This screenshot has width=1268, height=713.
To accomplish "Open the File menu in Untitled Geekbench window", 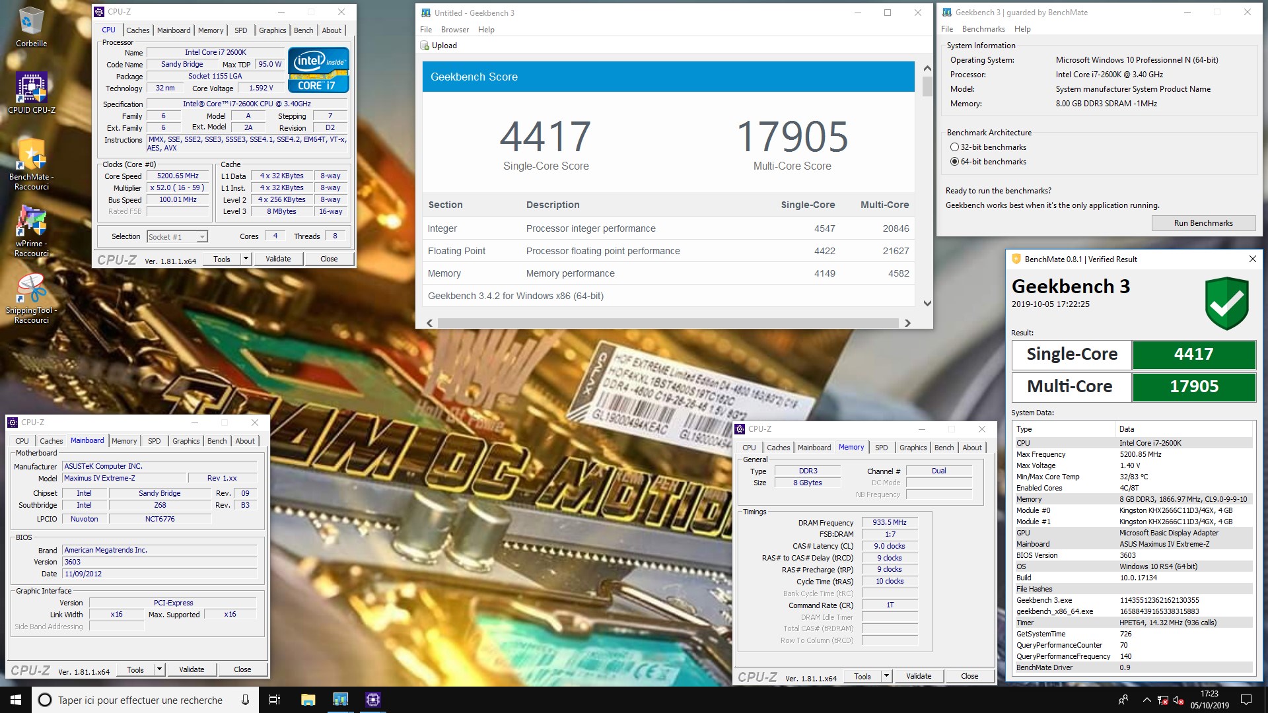I will (426, 30).
